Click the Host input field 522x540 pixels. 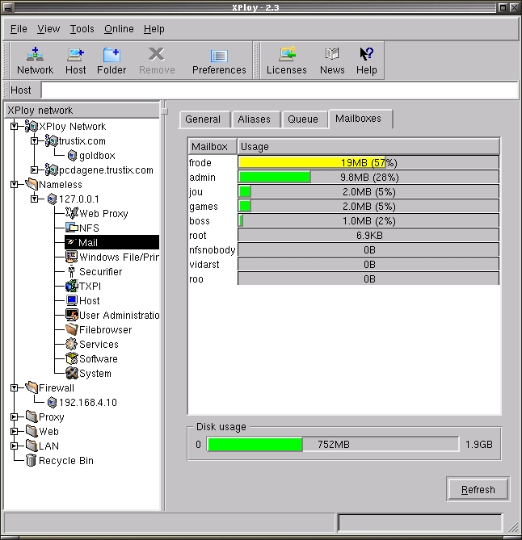[x=279, y=90]
